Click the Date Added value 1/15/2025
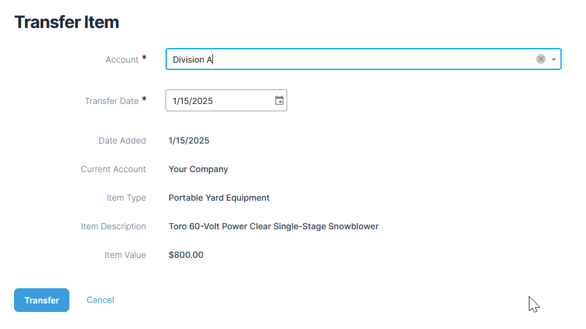Screen dimensions: 586x329 click(x=189, y=141)
